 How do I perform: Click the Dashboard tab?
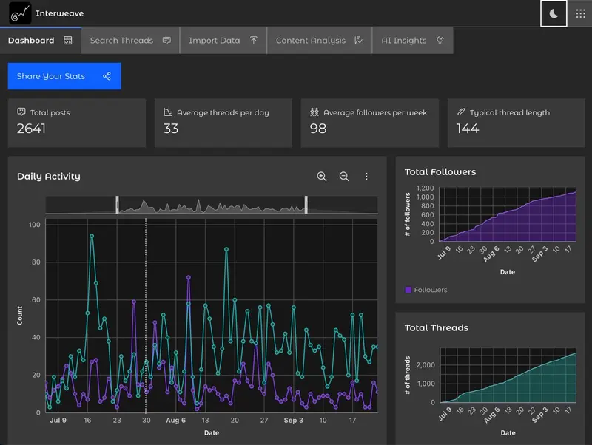pyautogui.click(x=40, y=41)
